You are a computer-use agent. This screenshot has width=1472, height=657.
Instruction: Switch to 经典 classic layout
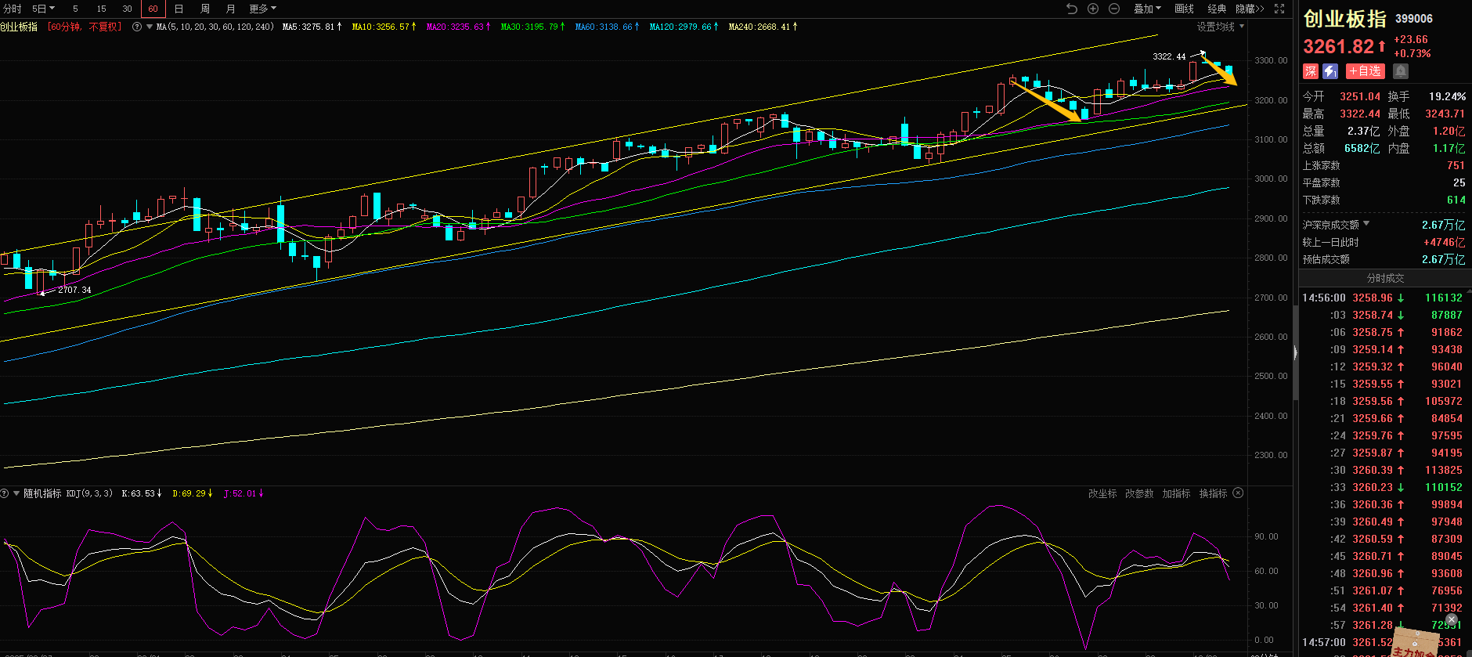click(1217, 9)
